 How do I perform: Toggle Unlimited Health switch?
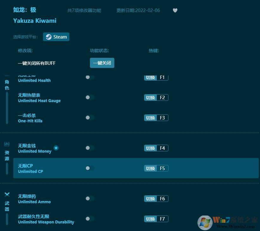[90, 77]
